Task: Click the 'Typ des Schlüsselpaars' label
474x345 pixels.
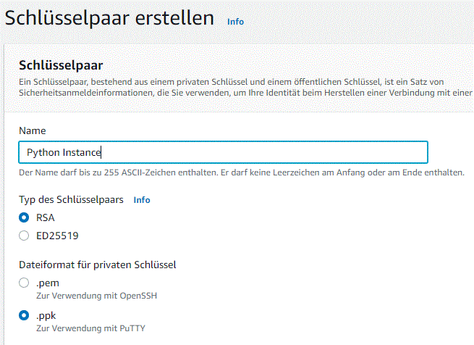Action: [71, 199]
